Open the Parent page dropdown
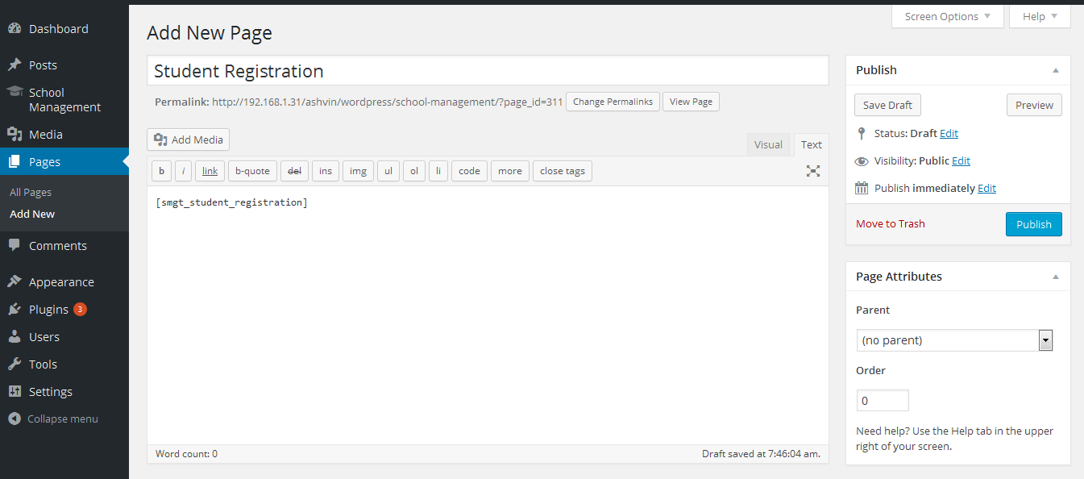Image resolution: width=1084 pixels, height=479 pixels. [1045, 339]
